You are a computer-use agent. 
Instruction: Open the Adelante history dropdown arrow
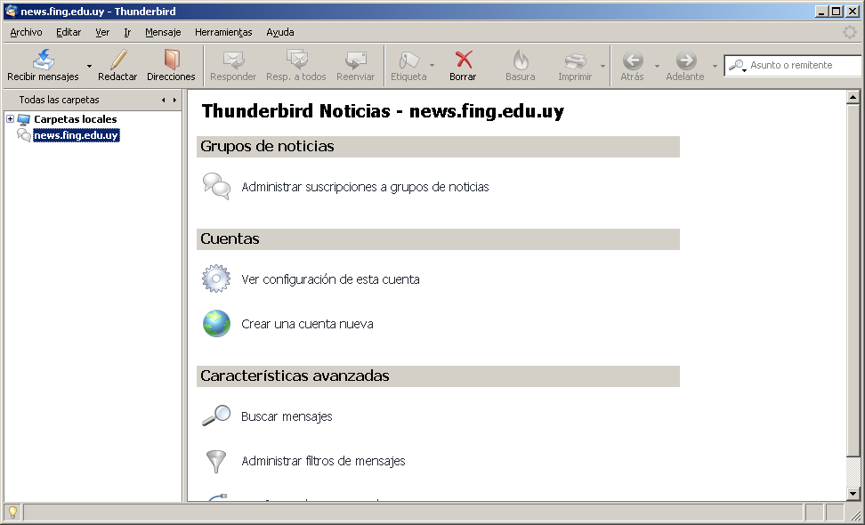[715, 66]
